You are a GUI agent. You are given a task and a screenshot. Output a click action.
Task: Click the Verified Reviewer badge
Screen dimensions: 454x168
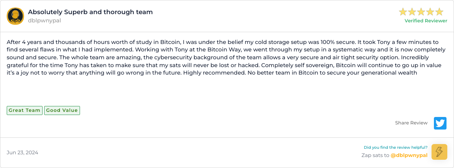(x=426, y=21)
